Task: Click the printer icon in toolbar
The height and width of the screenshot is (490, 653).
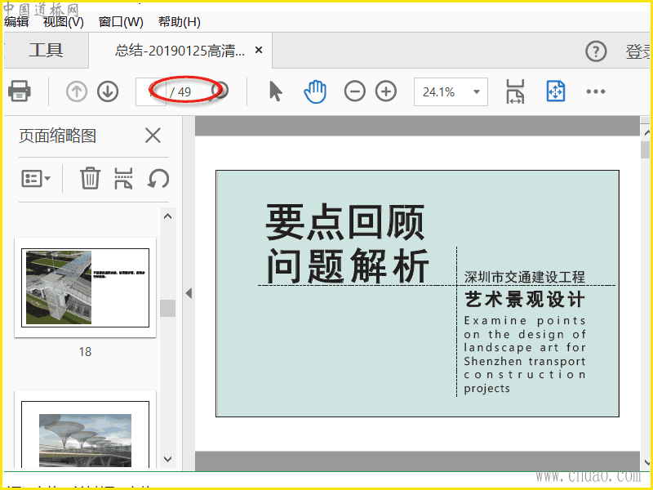Action: pos(20,91)
